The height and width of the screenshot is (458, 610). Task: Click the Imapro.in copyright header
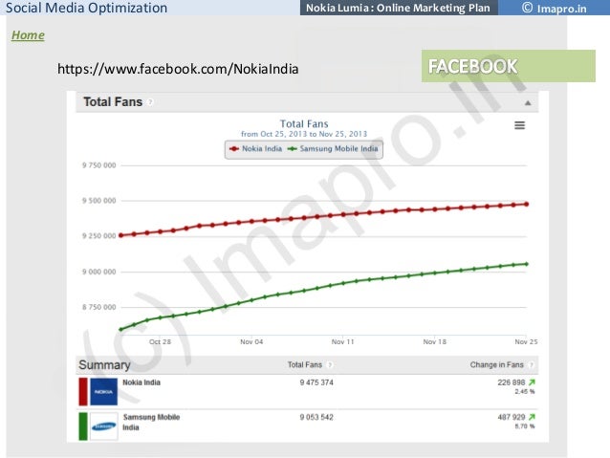[554, 8]
